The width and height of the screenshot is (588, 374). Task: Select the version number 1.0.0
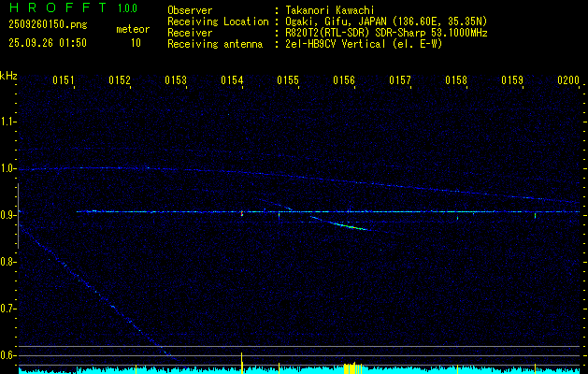pyautogui.click(x=127, y=7)
